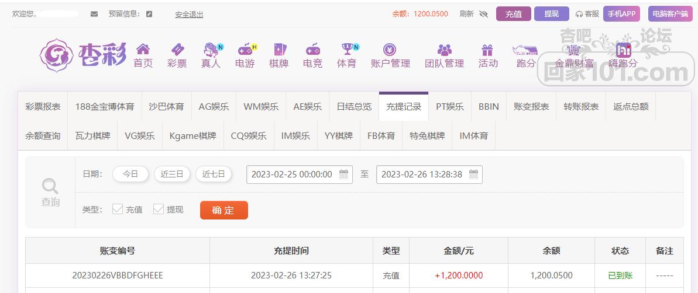The height and width of the screenshot is (293, 698).
Task: Switch to 转账报表 tab
Action: (582, 107)
